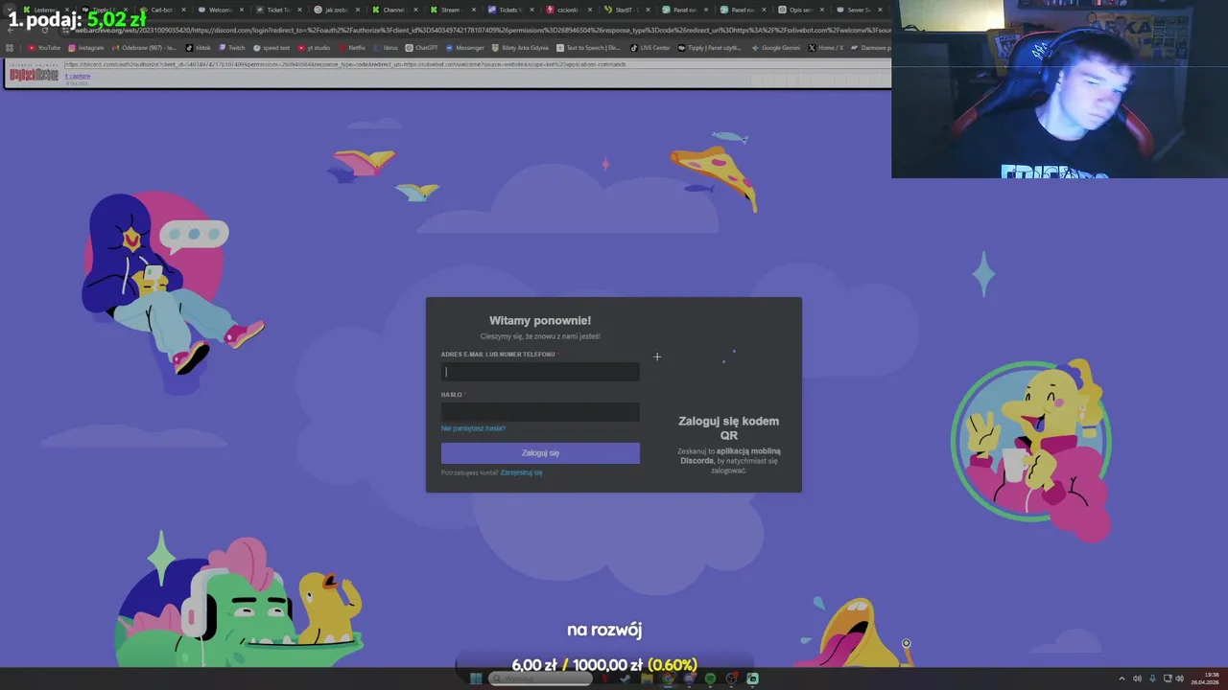
Task: Show hidden system tray icons
Action: point(1122,678)
